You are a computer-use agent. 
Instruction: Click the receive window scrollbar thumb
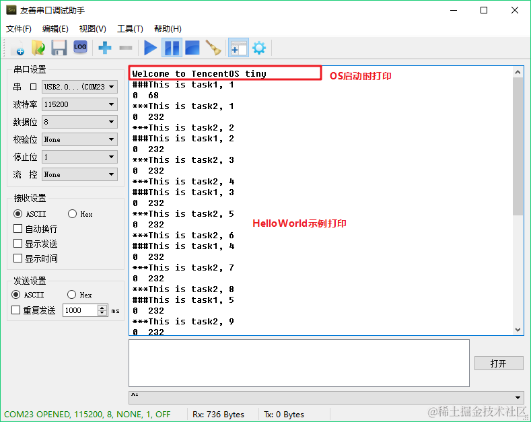[x=518, y=146]
